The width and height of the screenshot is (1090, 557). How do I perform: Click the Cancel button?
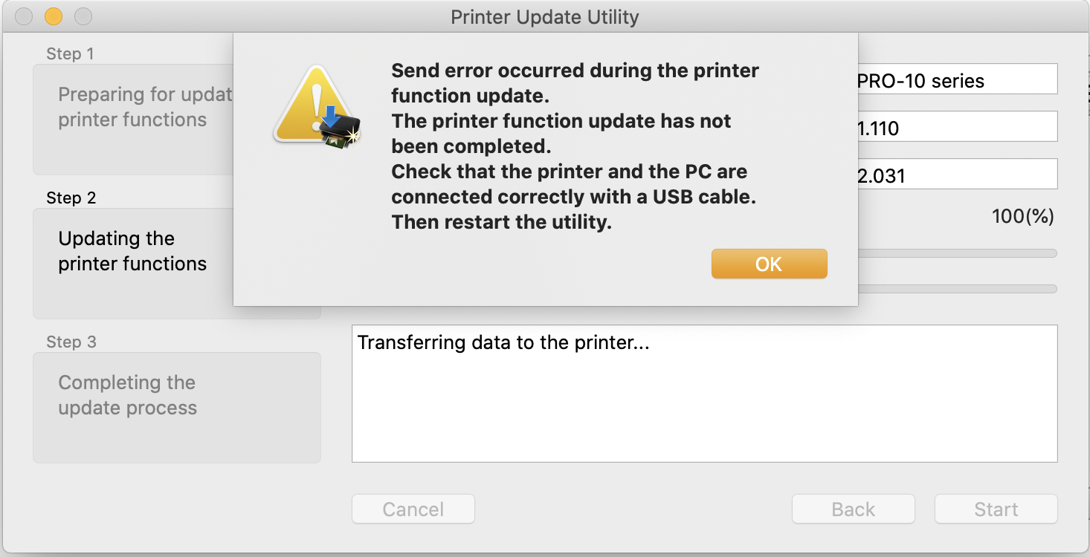coord(413,509)
